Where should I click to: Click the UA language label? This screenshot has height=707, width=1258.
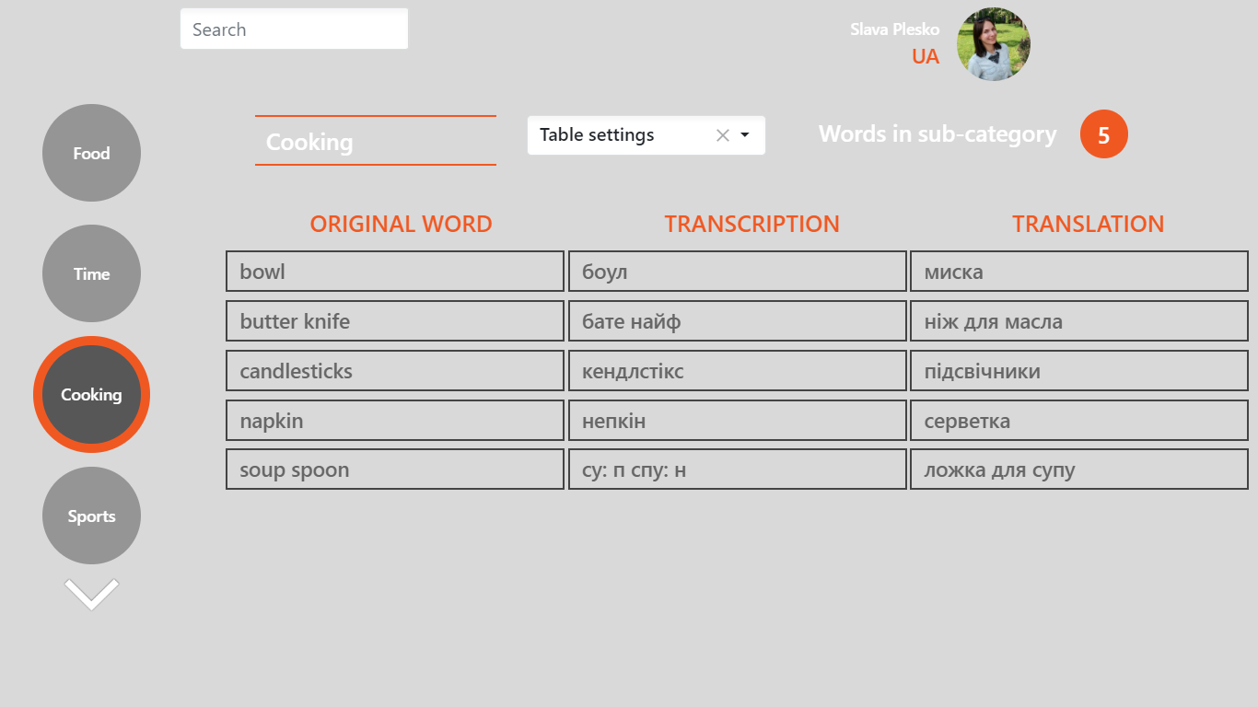(926, 57)
